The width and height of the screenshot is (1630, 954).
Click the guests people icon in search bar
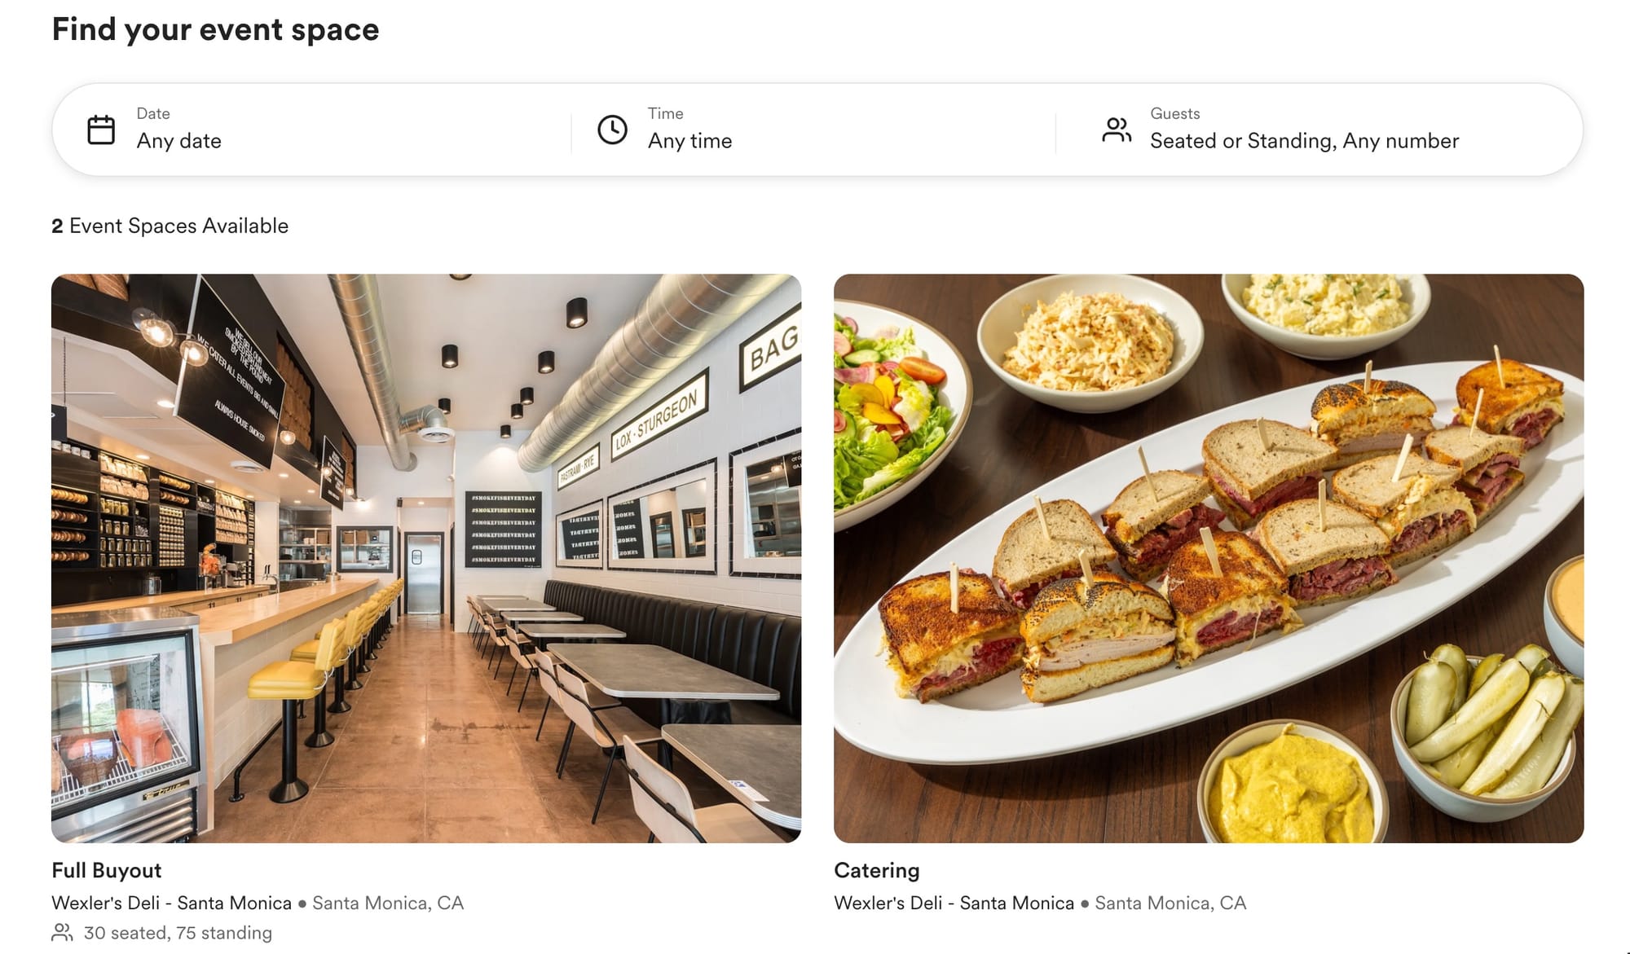pyautogui.click(x=1117, y=130)
